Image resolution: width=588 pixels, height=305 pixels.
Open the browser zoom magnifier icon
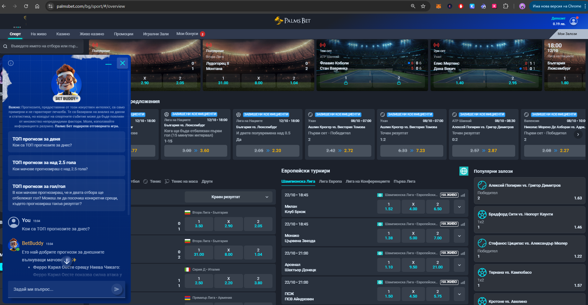tap(413, 6)
